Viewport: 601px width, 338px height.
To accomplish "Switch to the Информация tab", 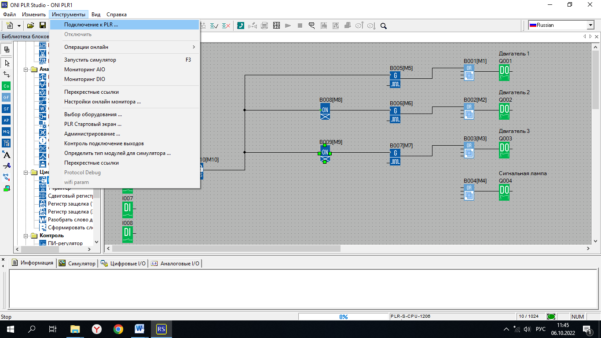I will click(33, 263).
